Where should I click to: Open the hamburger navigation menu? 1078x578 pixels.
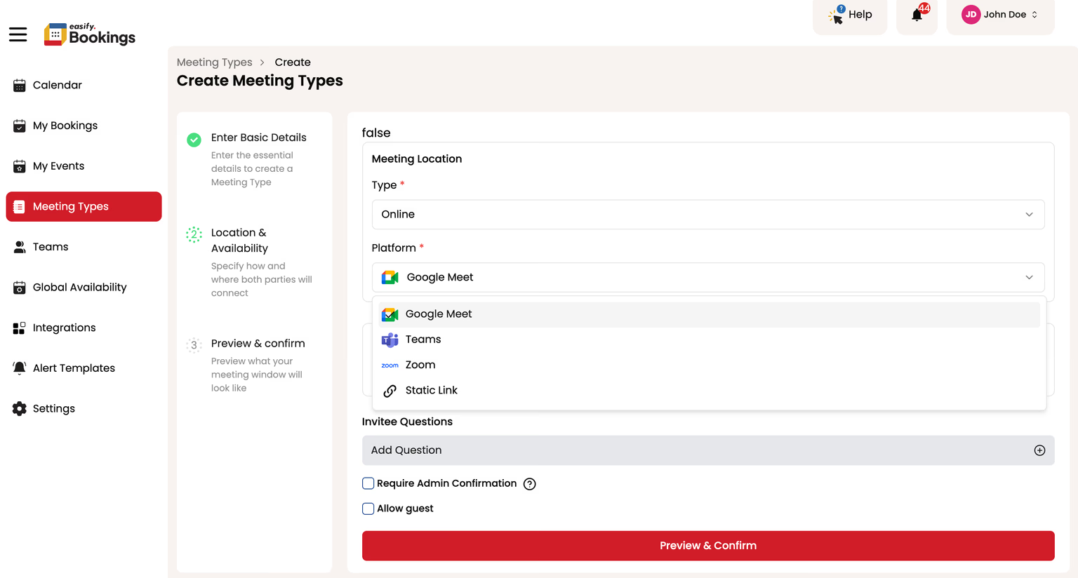[x=18, y=34]
